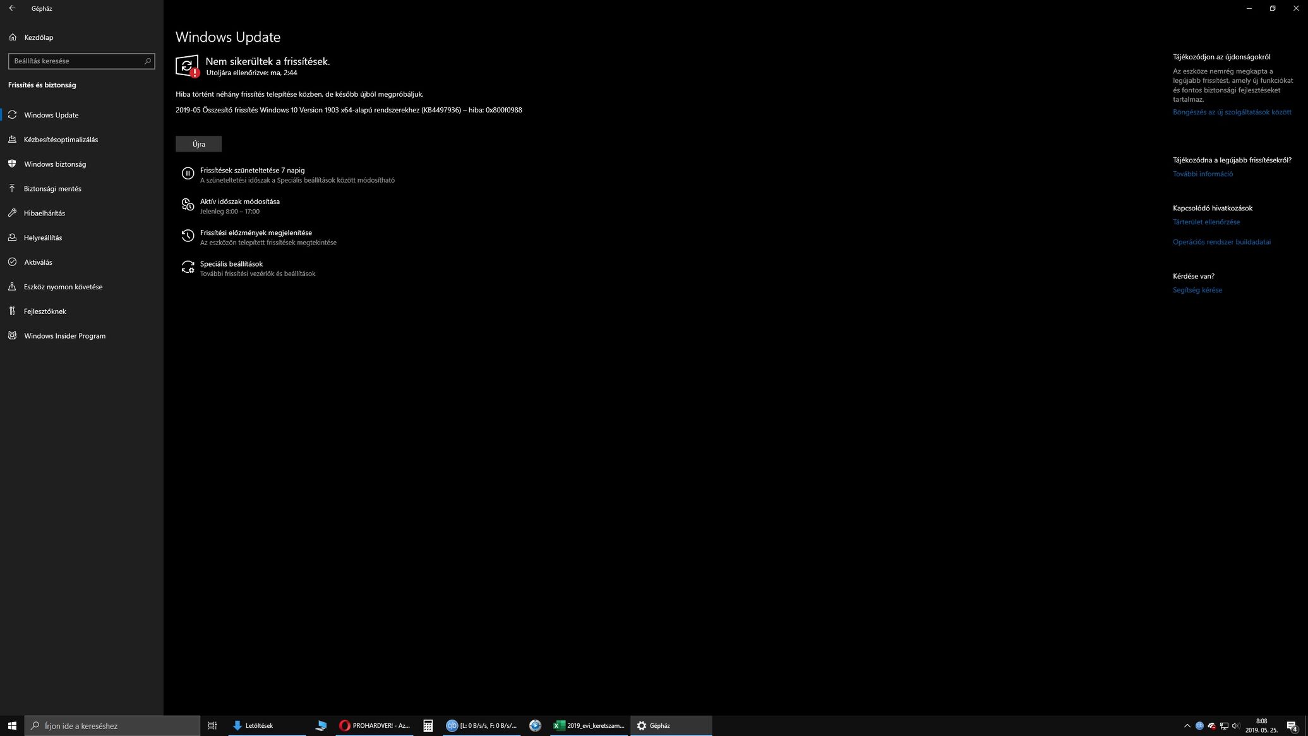Click the history icon for Frissítési előzmények
This screenshot has width=1308, height=736.
coord(188,236)
